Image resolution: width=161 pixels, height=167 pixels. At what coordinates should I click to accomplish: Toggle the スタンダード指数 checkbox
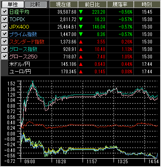[5, 41]
